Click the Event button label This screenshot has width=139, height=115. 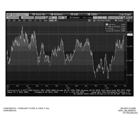click(120, 21)
